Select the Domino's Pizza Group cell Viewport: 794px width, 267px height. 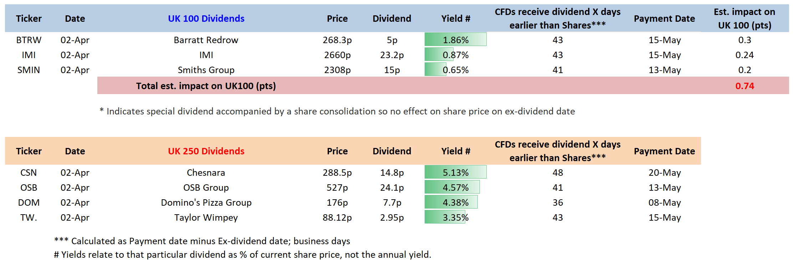(206, 202)
